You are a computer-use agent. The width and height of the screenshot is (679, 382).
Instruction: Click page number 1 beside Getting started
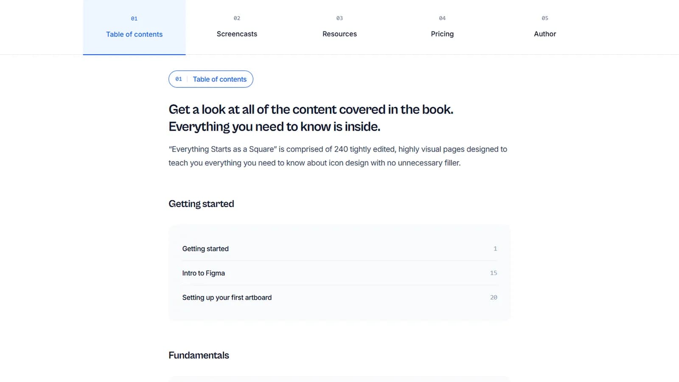(x=495, y=249)
